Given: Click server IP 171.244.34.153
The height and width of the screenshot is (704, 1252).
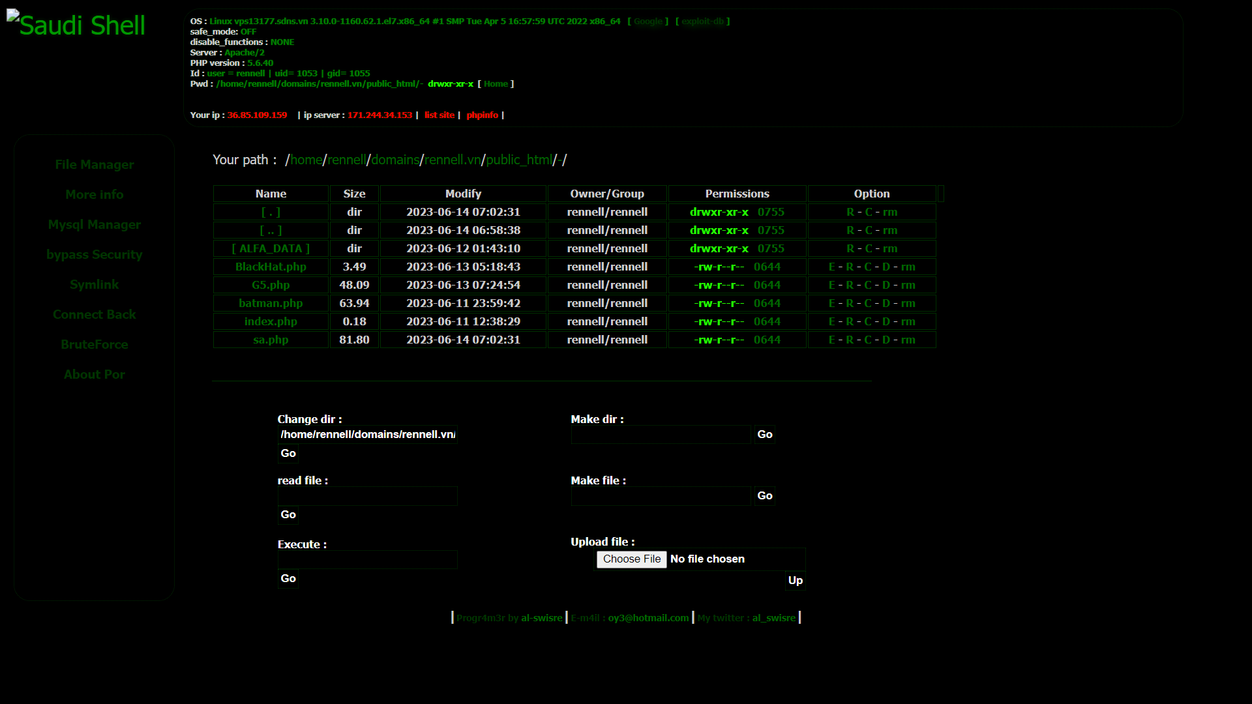Looking at the screenshot, I should click(x=380, y=115).
